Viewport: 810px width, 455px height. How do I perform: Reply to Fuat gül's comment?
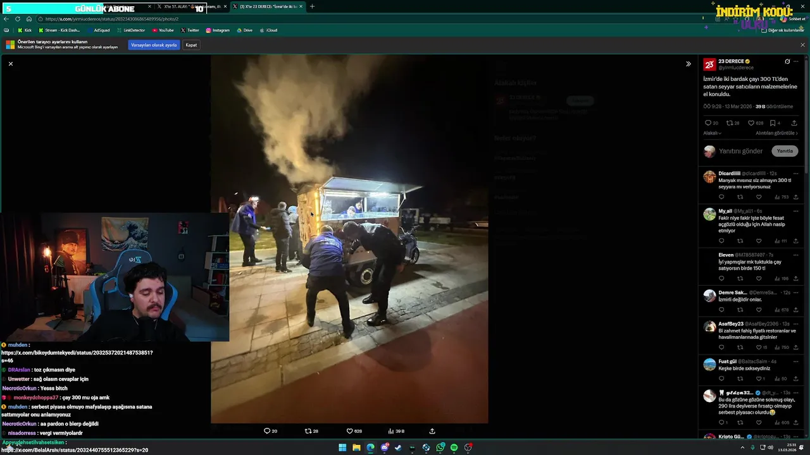click(721, 379)
